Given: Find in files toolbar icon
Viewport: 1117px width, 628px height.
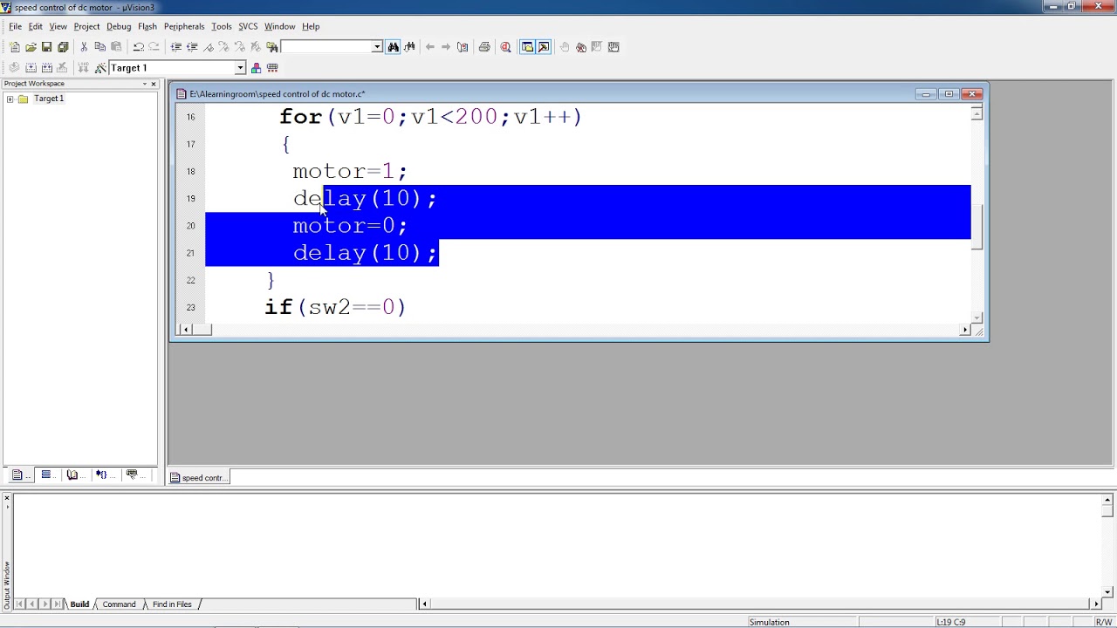Looking at the screenshot, I should (x=272, y=47).
